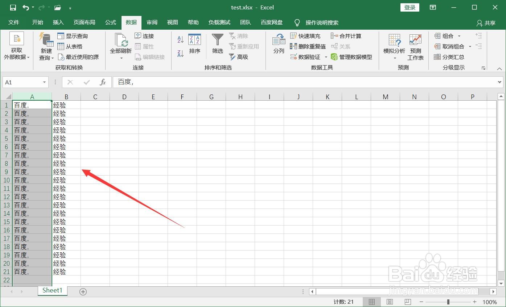The image size is (506, 307).
Task: Switch to the 公式 ribbon tab
Action: point(110,22)
